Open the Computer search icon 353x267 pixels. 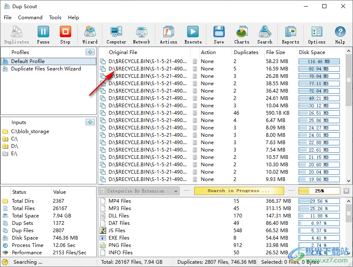click(x=116, y=35)
